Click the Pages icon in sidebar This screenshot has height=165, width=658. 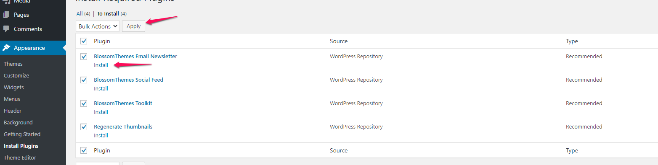(x=6, y=15)
